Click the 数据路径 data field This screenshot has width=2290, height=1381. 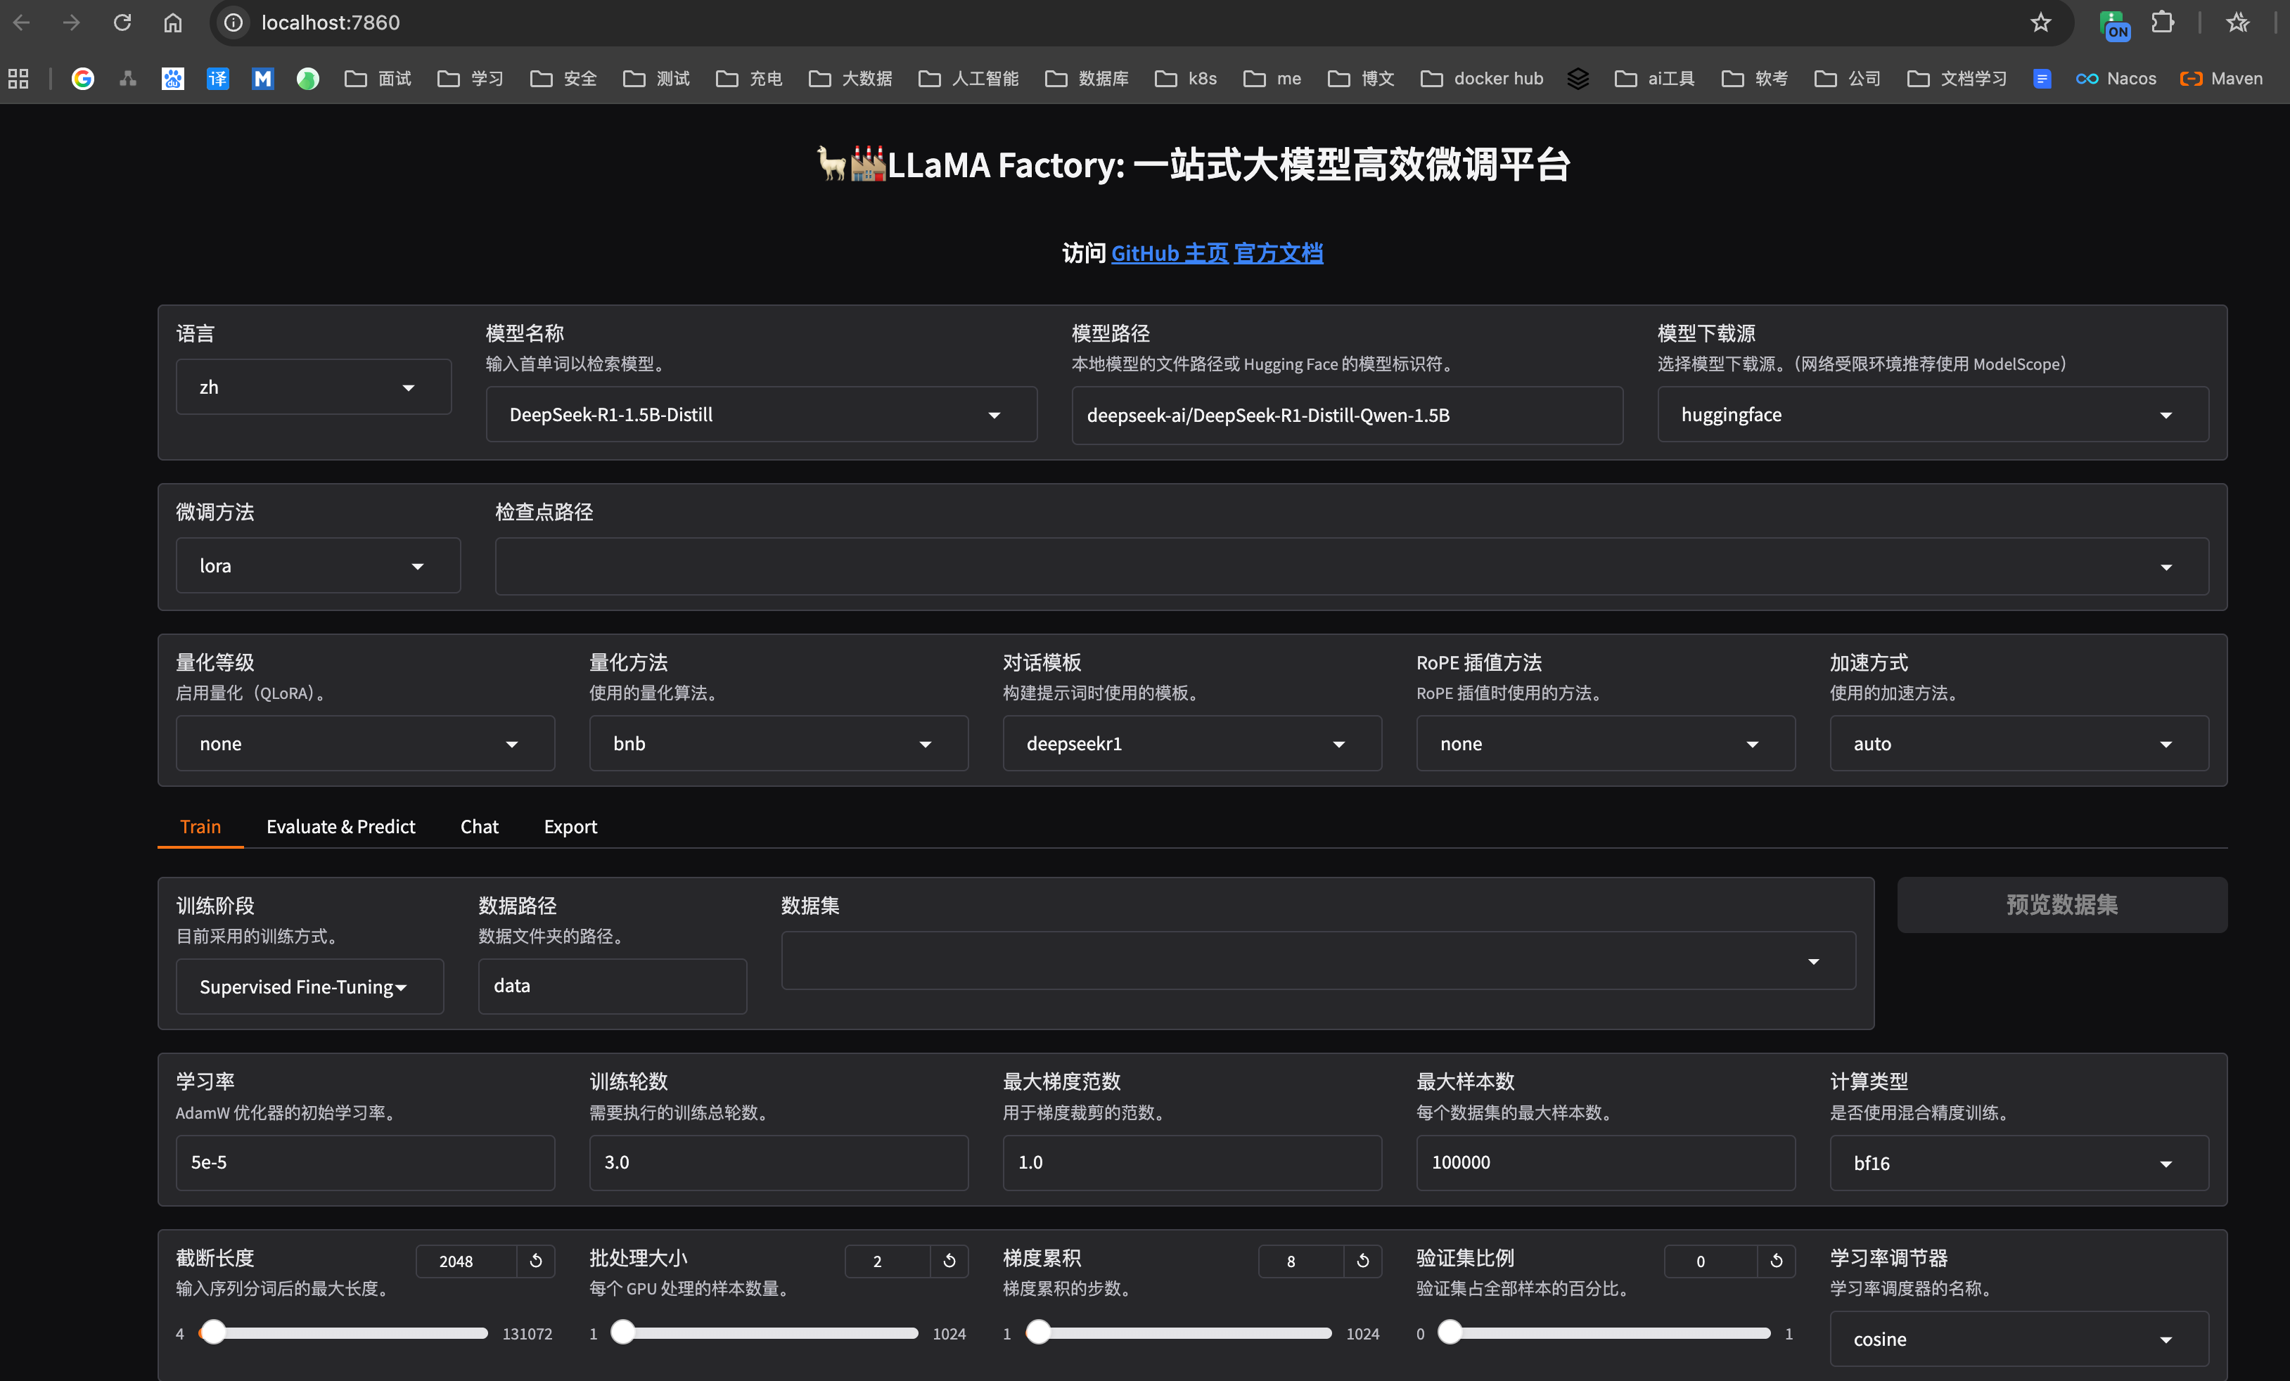click(x=613, y=986)
